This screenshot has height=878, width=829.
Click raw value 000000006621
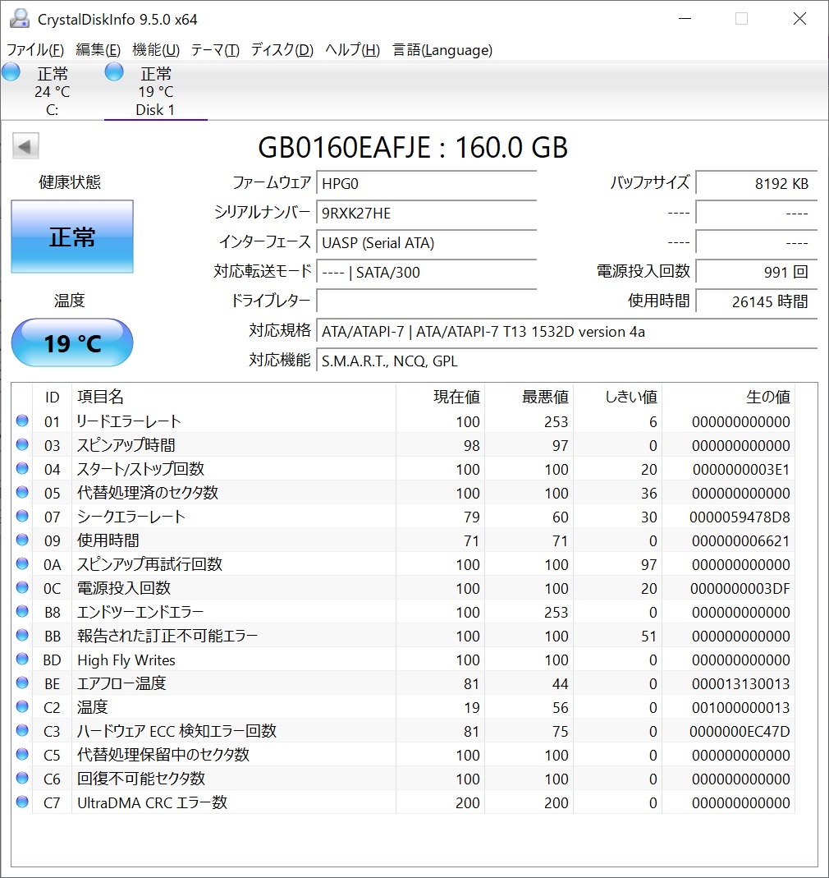coord(740,541)
